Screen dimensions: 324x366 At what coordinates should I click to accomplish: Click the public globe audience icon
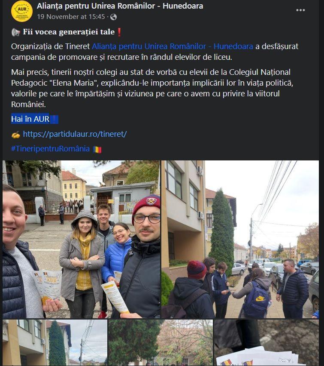click(113, 17)
